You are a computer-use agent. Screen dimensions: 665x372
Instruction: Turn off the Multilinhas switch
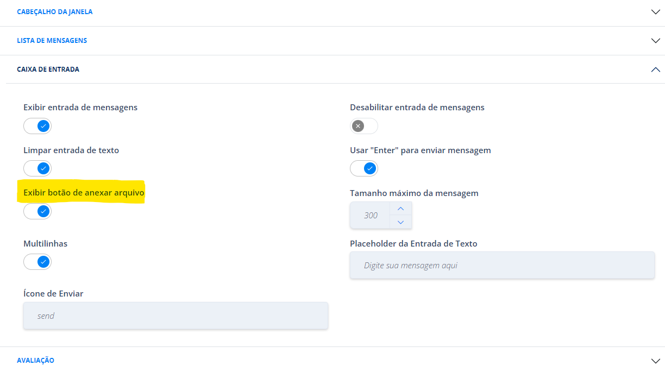pyautogui.click(x=37, y=262)
